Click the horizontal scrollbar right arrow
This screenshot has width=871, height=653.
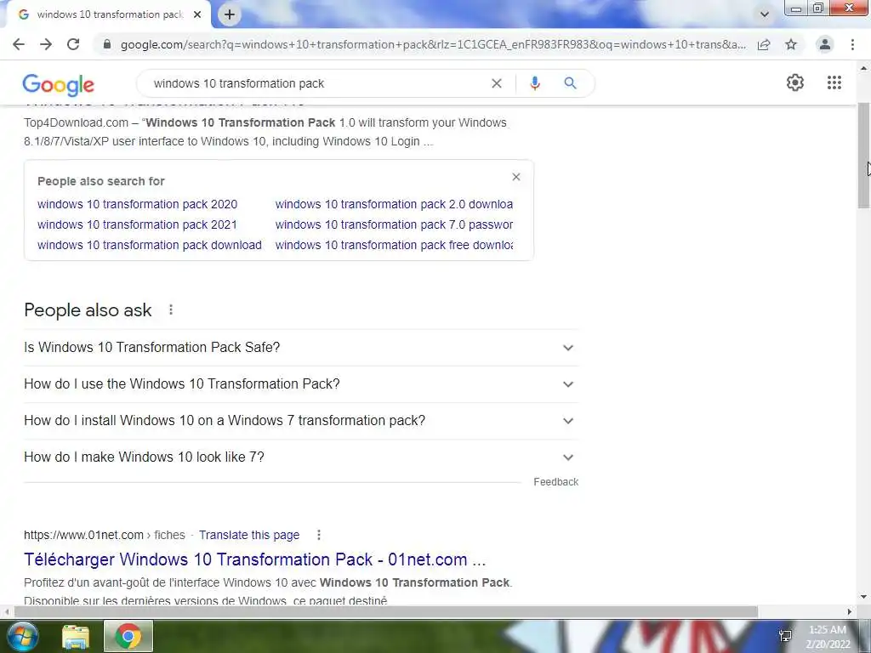click(850, 611)
